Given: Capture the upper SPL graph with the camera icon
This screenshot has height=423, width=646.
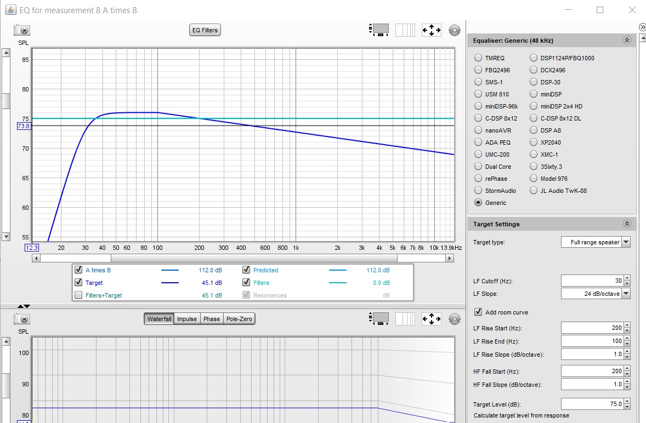Looking at the screenshot, I should coord(22,30).
